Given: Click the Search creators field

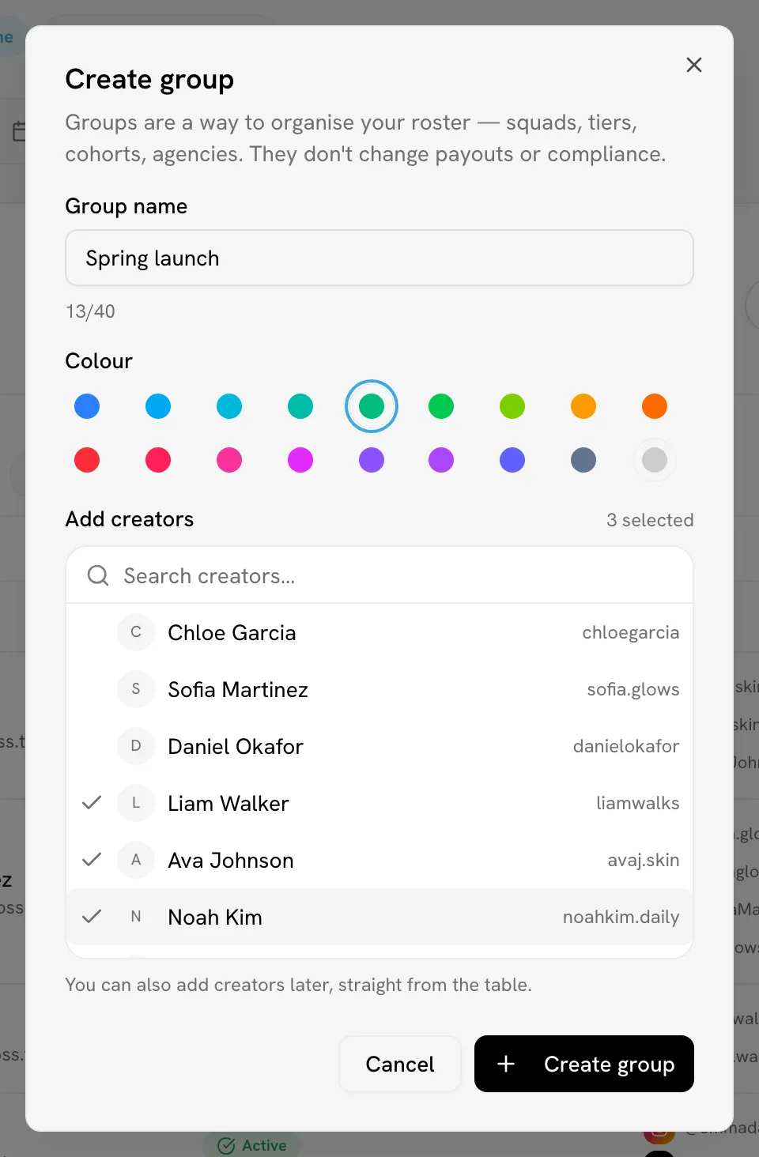Looking at the screenshot, I should 379,575.
